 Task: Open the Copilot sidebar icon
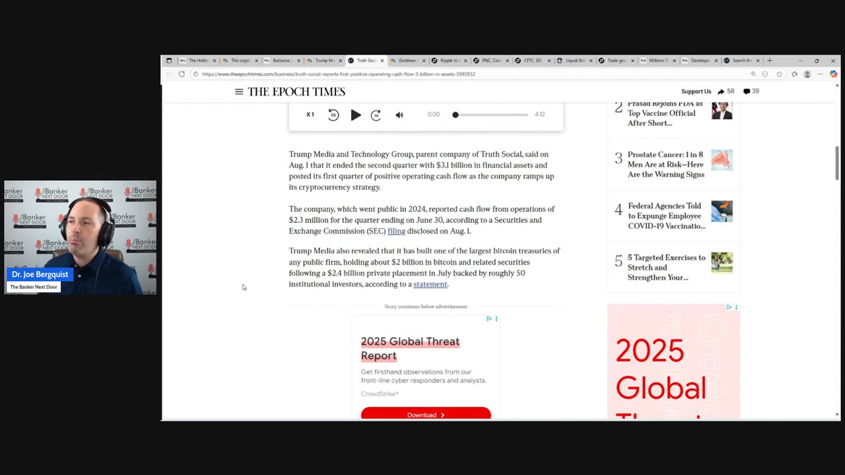click(x=833, y=74)
